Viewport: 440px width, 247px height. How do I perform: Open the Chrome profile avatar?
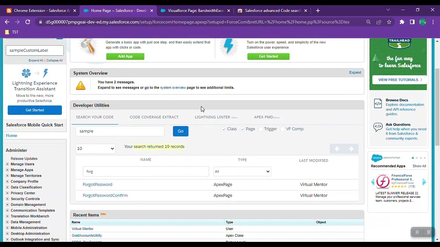coord(422,22)
